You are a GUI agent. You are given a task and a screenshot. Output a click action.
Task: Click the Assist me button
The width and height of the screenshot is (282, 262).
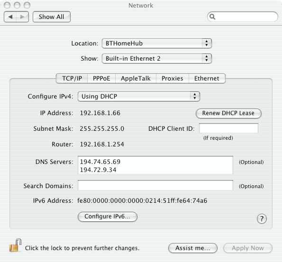coord(193,248)
